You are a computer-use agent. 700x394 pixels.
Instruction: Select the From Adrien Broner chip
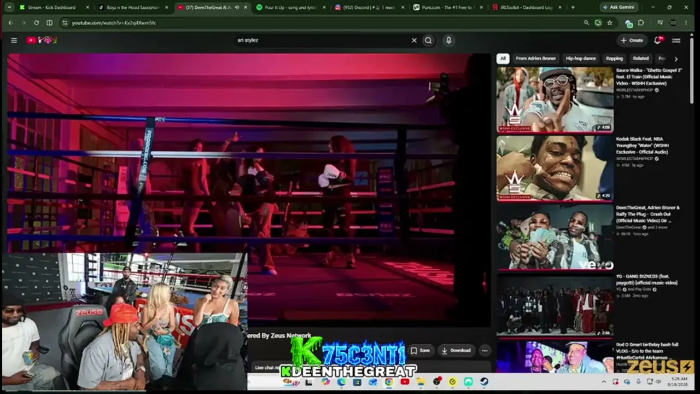(x=535, y=59)
